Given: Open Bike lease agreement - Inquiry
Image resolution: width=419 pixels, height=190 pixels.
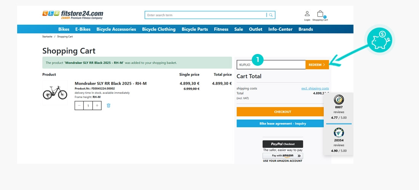Looking at the screenshot, I should 283,123.
